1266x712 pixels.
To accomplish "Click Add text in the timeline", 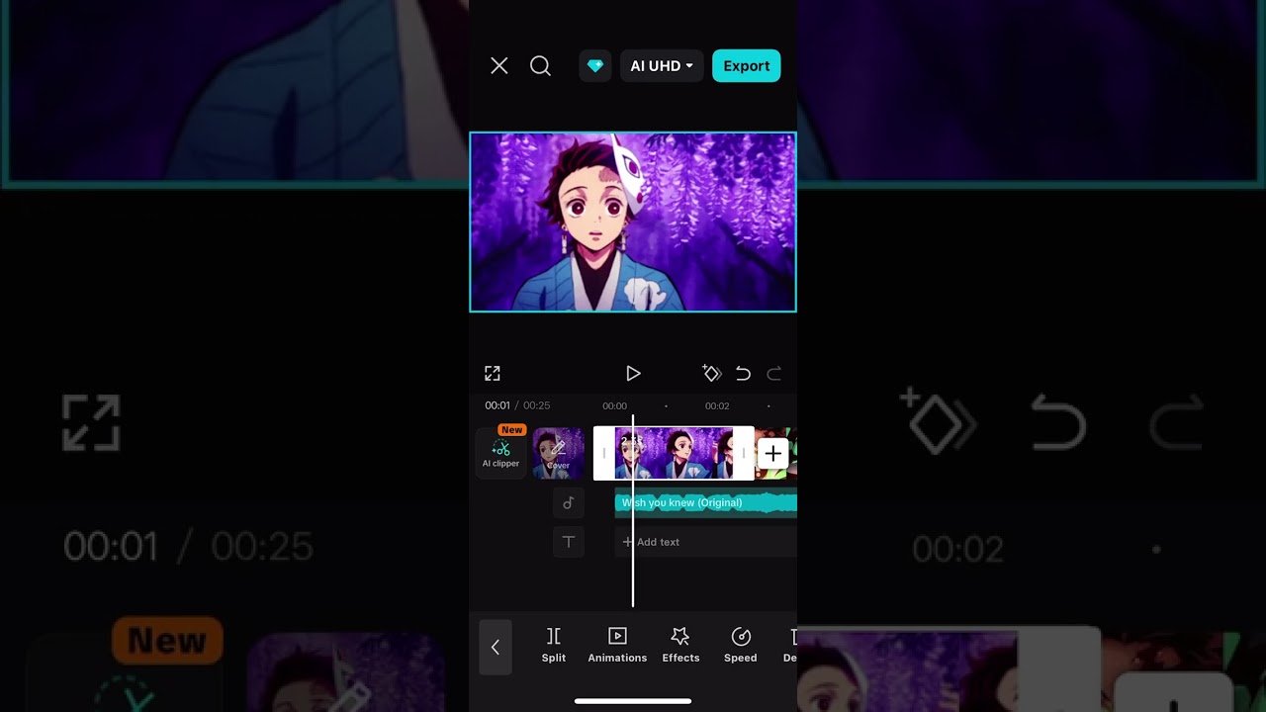I will tap(706, 542).
